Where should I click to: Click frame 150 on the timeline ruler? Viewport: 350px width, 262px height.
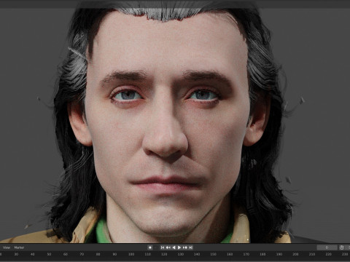(213, 254)
